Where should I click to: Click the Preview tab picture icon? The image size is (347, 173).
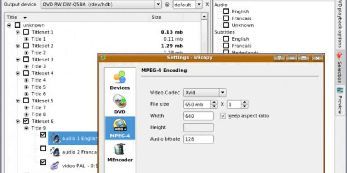[340, 90]
